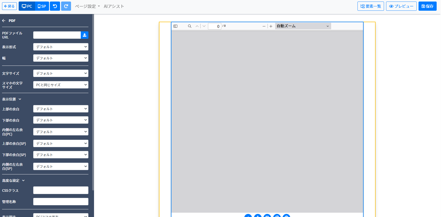Toggle the PDF viewer sidebar icon

(175, 26)
